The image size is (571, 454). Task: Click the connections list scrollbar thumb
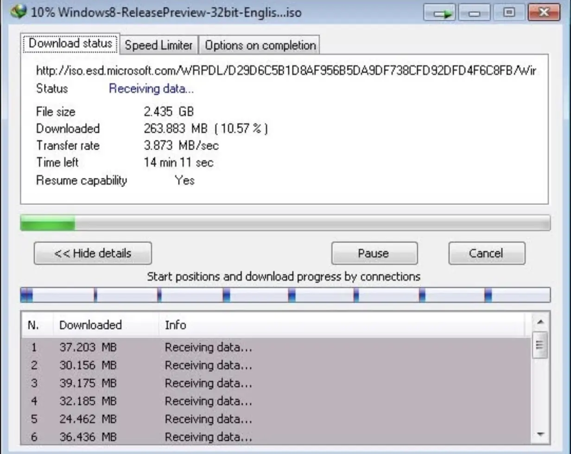pos(540,345)
